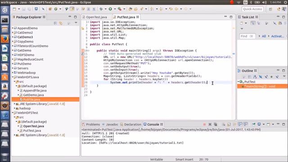Open Firefox from the Ubuntu launcher
The image size is (288, 162).
tap(5, 39)
